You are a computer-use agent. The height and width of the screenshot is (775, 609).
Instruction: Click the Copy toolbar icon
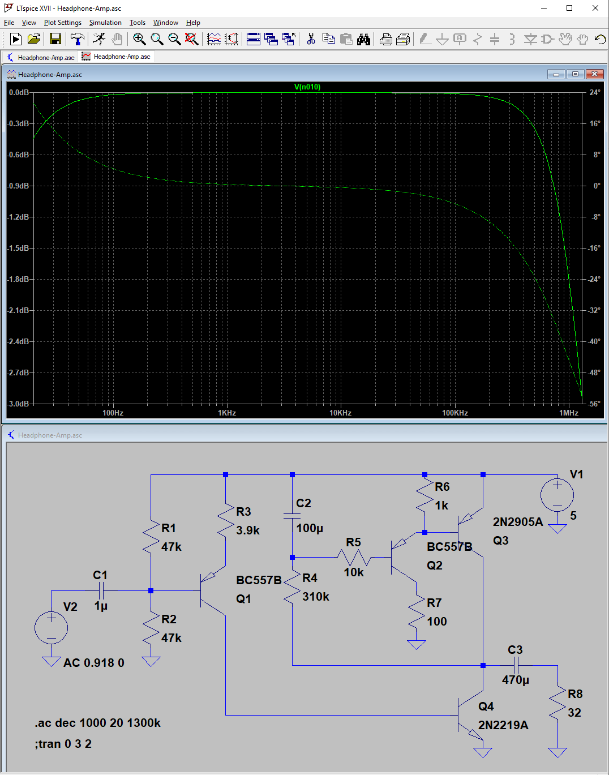(328, 39)
